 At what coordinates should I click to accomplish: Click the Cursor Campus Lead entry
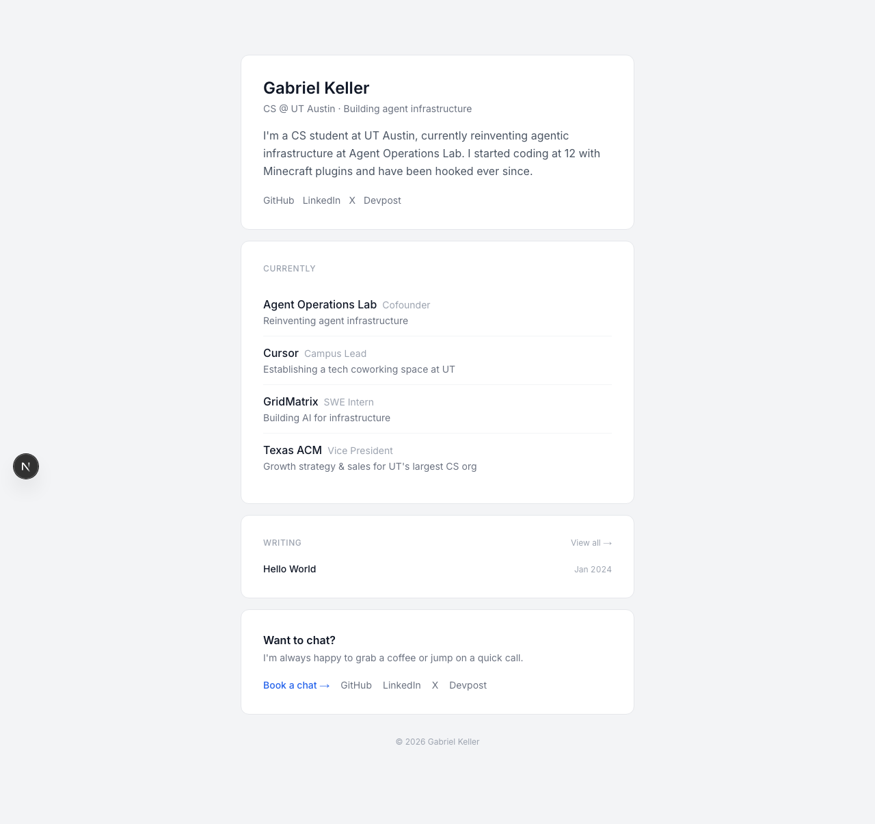[x=281, y=354]
